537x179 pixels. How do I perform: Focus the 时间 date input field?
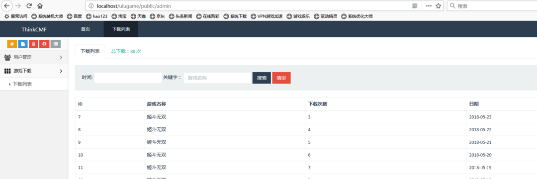click(128, 78)
